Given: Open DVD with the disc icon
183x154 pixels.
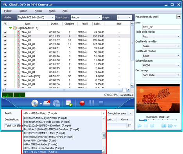Looking at the screenshot, I should coord(35,103).
